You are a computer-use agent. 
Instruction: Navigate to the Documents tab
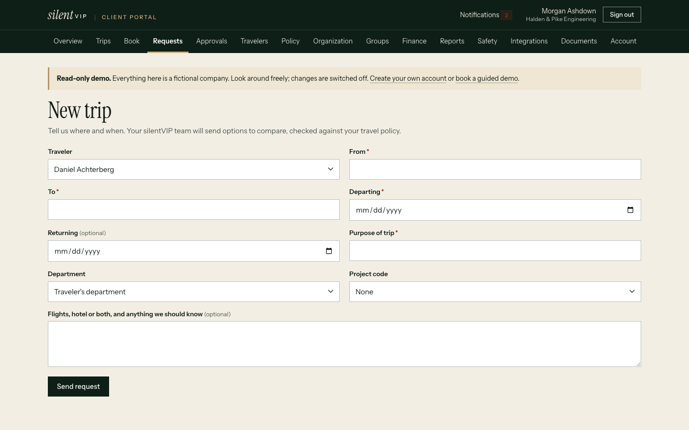[x=579, y=41]
